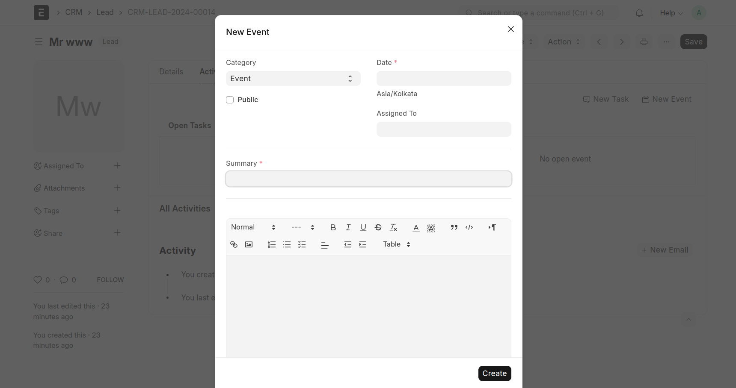The width and height of the screenshot is (736, 388).
Task: Apply strikethrough to the text
Action: pyautogui.click(x=378, y=227)
